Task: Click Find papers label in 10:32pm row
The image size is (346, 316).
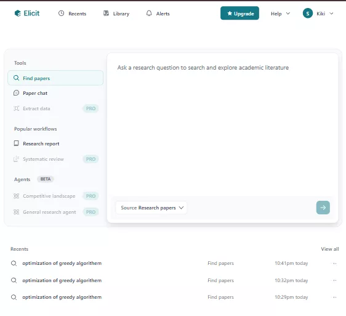Action: (x=220, y=280)
